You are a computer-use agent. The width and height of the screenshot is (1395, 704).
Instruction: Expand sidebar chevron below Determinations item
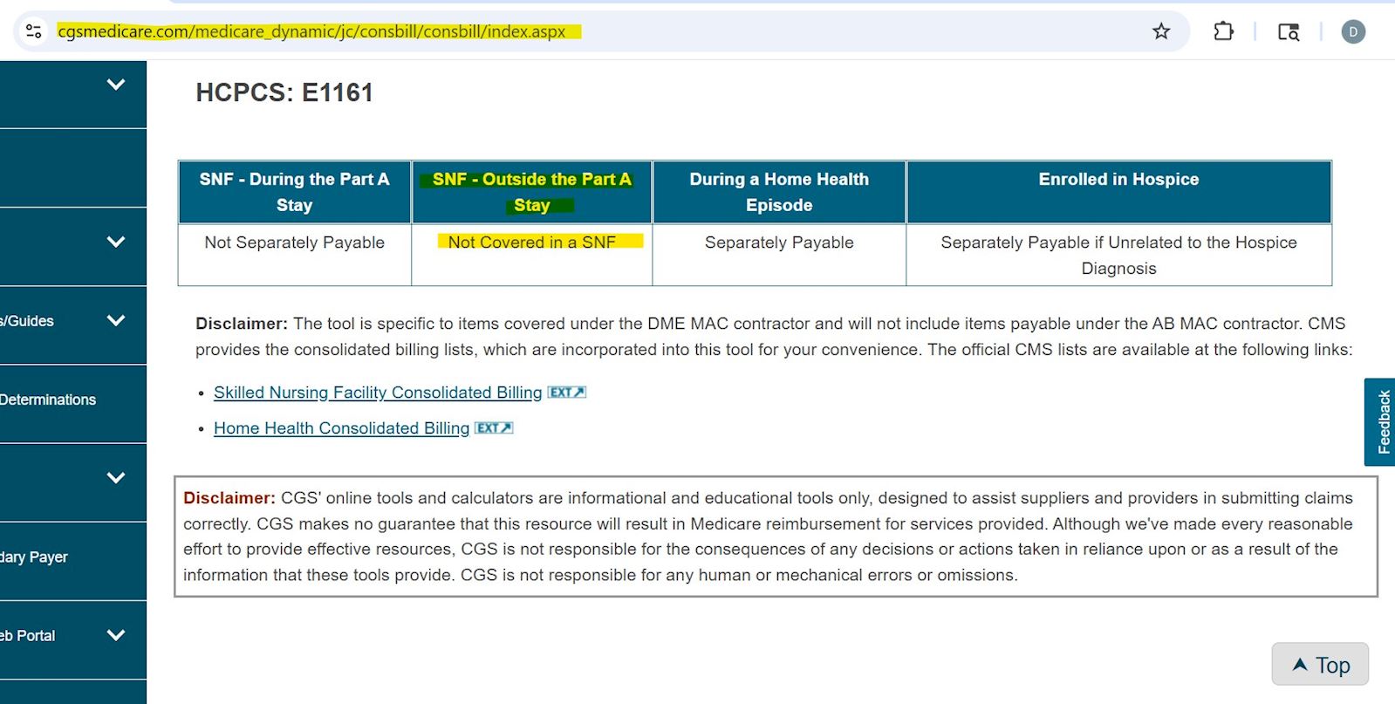(115, 478)
